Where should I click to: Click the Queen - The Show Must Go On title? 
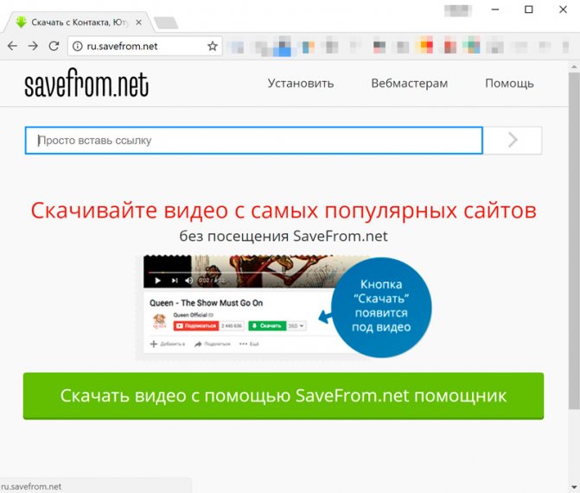206,303
